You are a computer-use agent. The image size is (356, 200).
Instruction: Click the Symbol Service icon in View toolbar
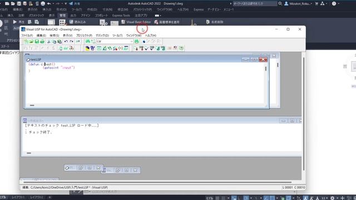click(115, 48)
